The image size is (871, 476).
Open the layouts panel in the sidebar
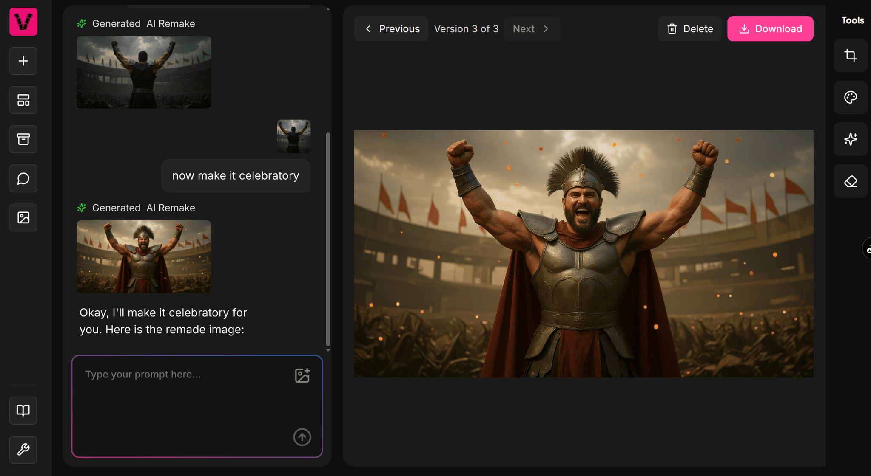coord(23,100)
